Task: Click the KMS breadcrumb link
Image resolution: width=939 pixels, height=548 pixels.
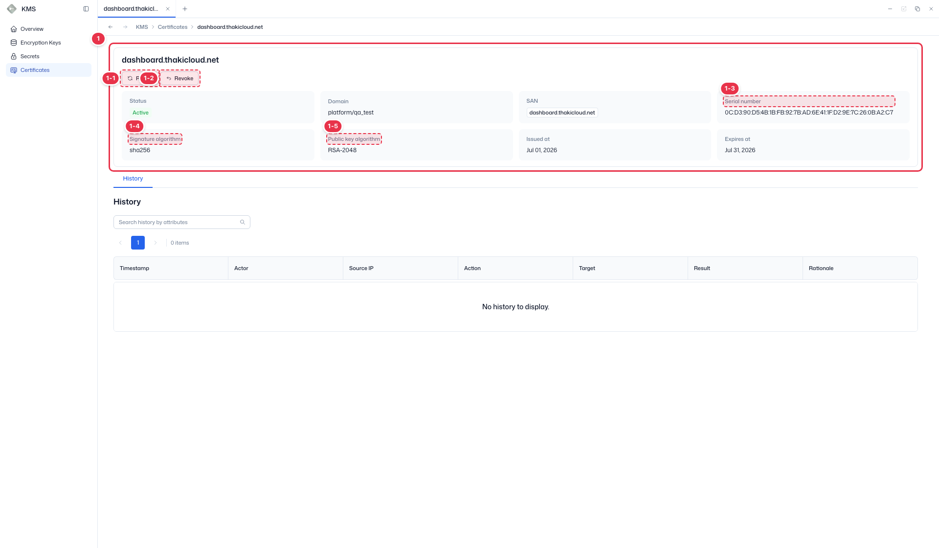Action: click(x=142, y=27)
